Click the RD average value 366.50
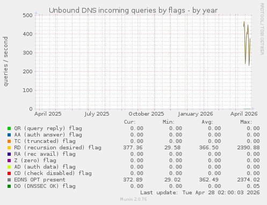Viewport: 267px width, 205px height. (x=209, y=148)
